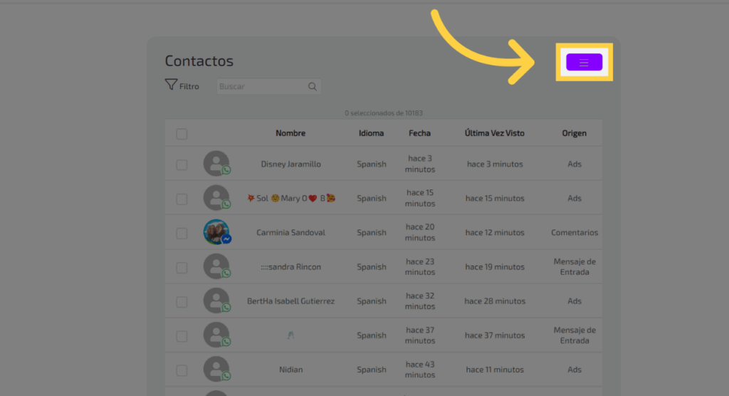The image size is (729, 396).
Task: Click the Idioma column header
Action: click(x=371, y=133)
